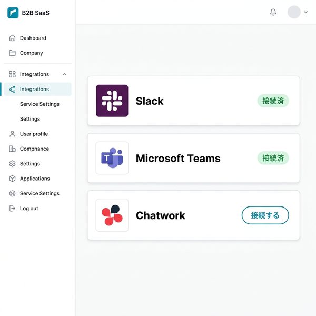Click the Slack logo
Viewport: 316px width, 316px height.
pos(112,101)
